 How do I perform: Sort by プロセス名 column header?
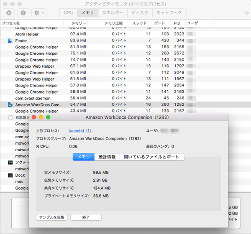(x=32, y=23)
